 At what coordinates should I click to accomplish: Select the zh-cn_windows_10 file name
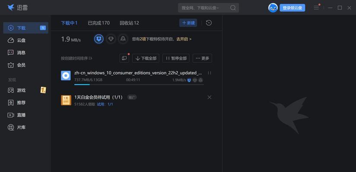coord(138,73)
